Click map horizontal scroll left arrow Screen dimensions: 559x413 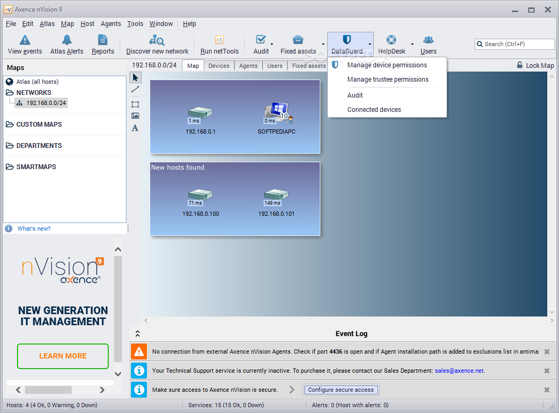(x=146, y=320)
